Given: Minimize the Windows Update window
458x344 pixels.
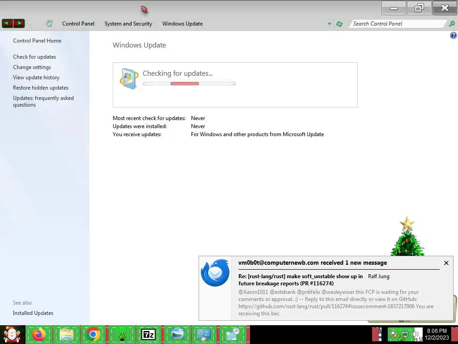Looking at the screenshot, I should pos(394,8).
